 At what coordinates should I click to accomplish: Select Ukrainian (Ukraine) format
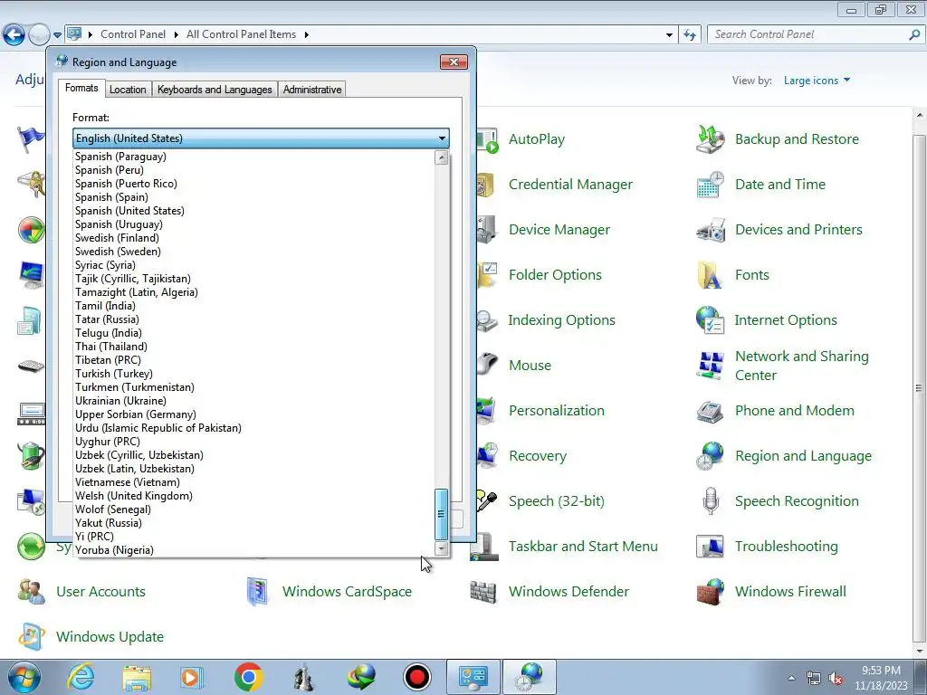pos(254,401)
